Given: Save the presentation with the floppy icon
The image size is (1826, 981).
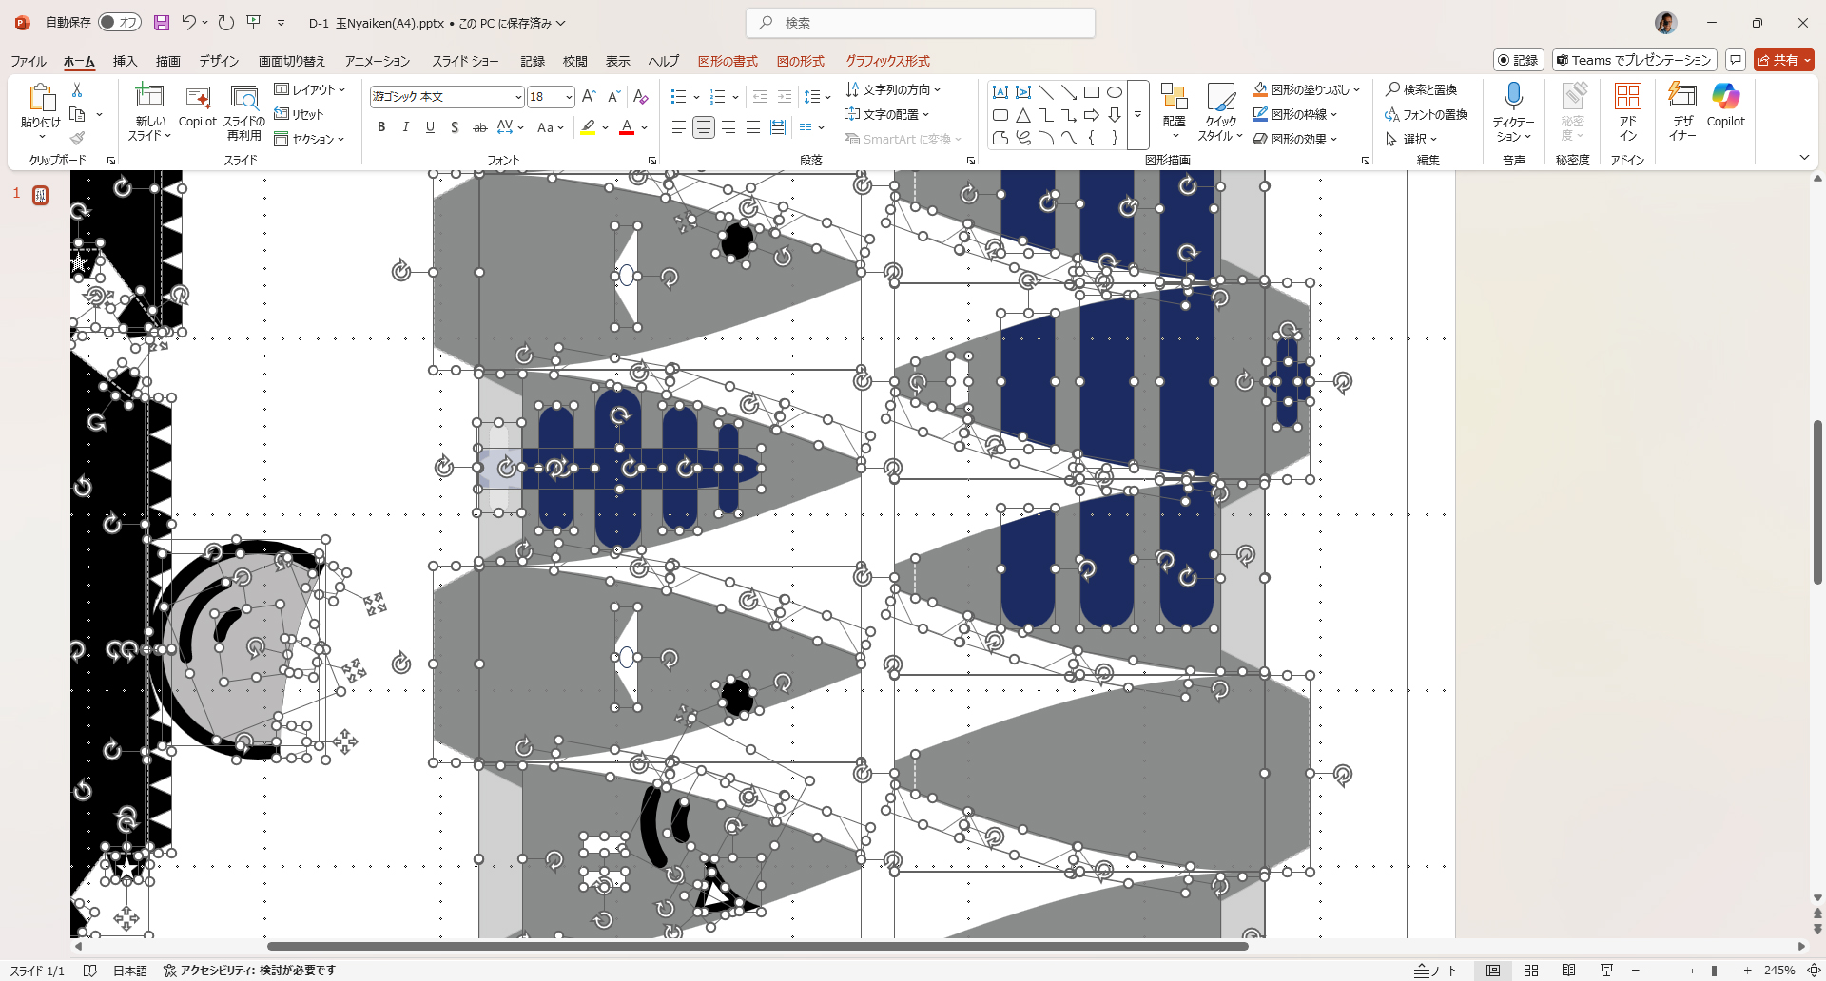Looking at the screenshot, I should point(161,23).
